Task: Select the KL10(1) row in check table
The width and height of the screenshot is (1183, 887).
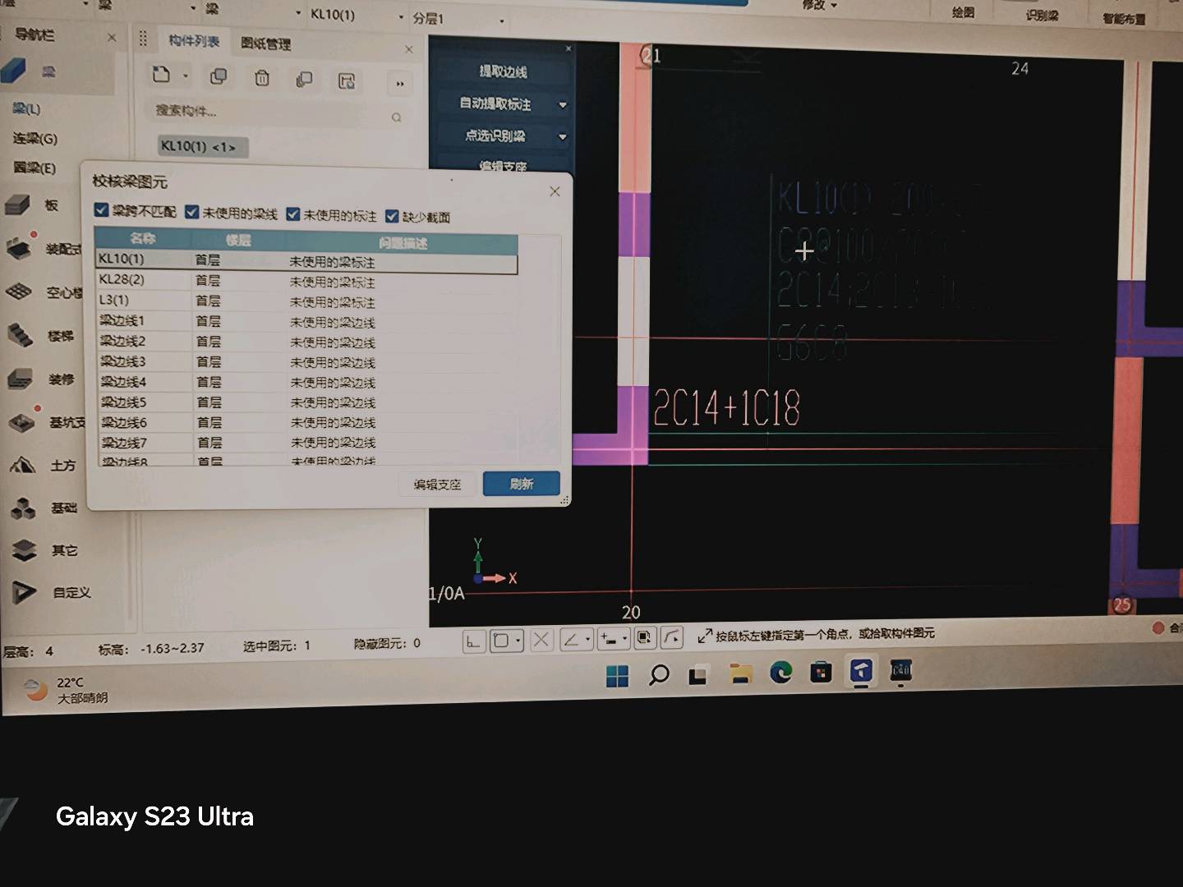Action: point(306,260)
